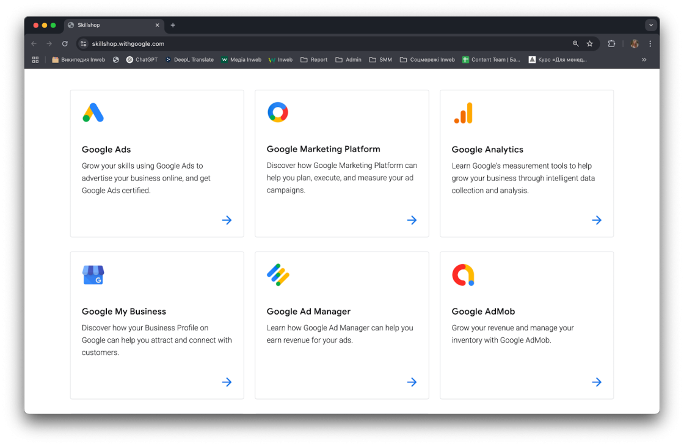Click the 'Learn Google's measurement tools' description
This screenshot has width=684, height=446.
523,178
